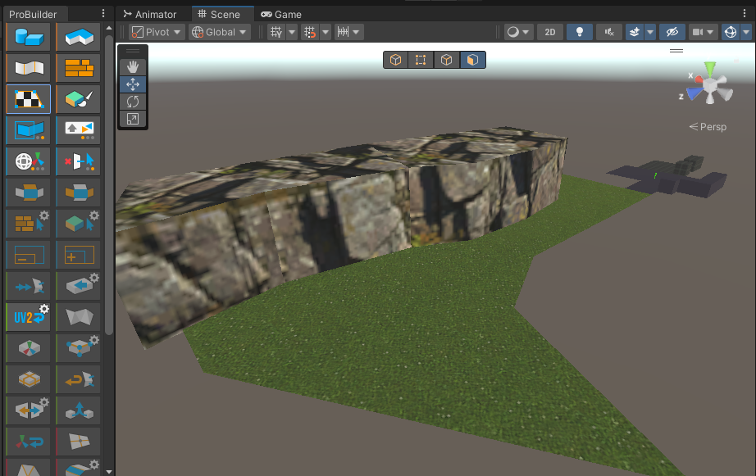Toggle scene lighting lightbulb button
This screenshot has height=476, width=756.
tap(580, 32)
